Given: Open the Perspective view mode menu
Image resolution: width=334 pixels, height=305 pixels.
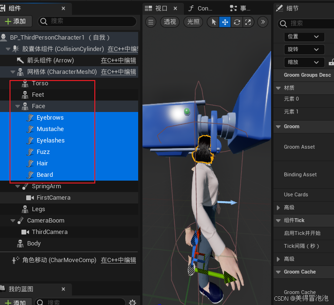Looking at the screenshot, I should point(170,22).
